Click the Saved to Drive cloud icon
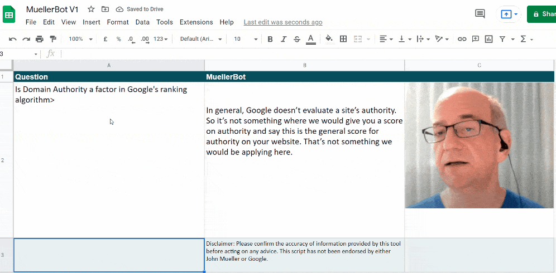Viewport: 556px width, 273px height. tap(120, 9)
